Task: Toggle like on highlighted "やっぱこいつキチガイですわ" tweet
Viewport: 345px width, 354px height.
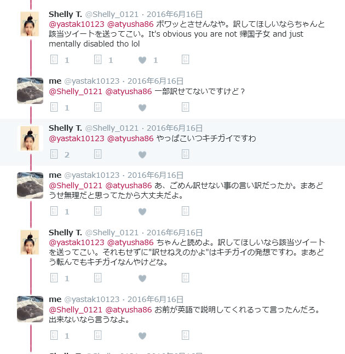Action: tap(142, 155)
